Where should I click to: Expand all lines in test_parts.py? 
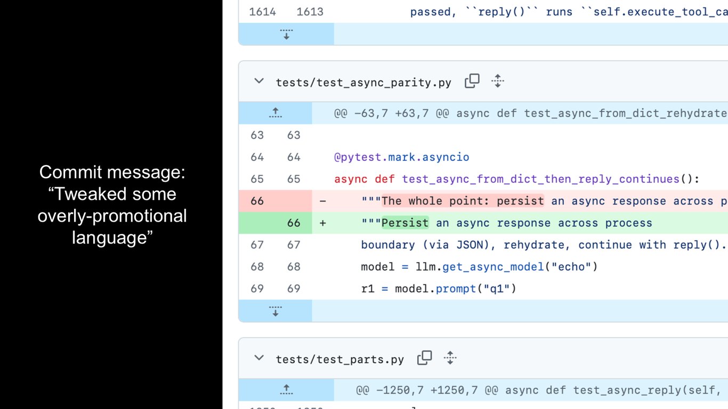point(450,358)
